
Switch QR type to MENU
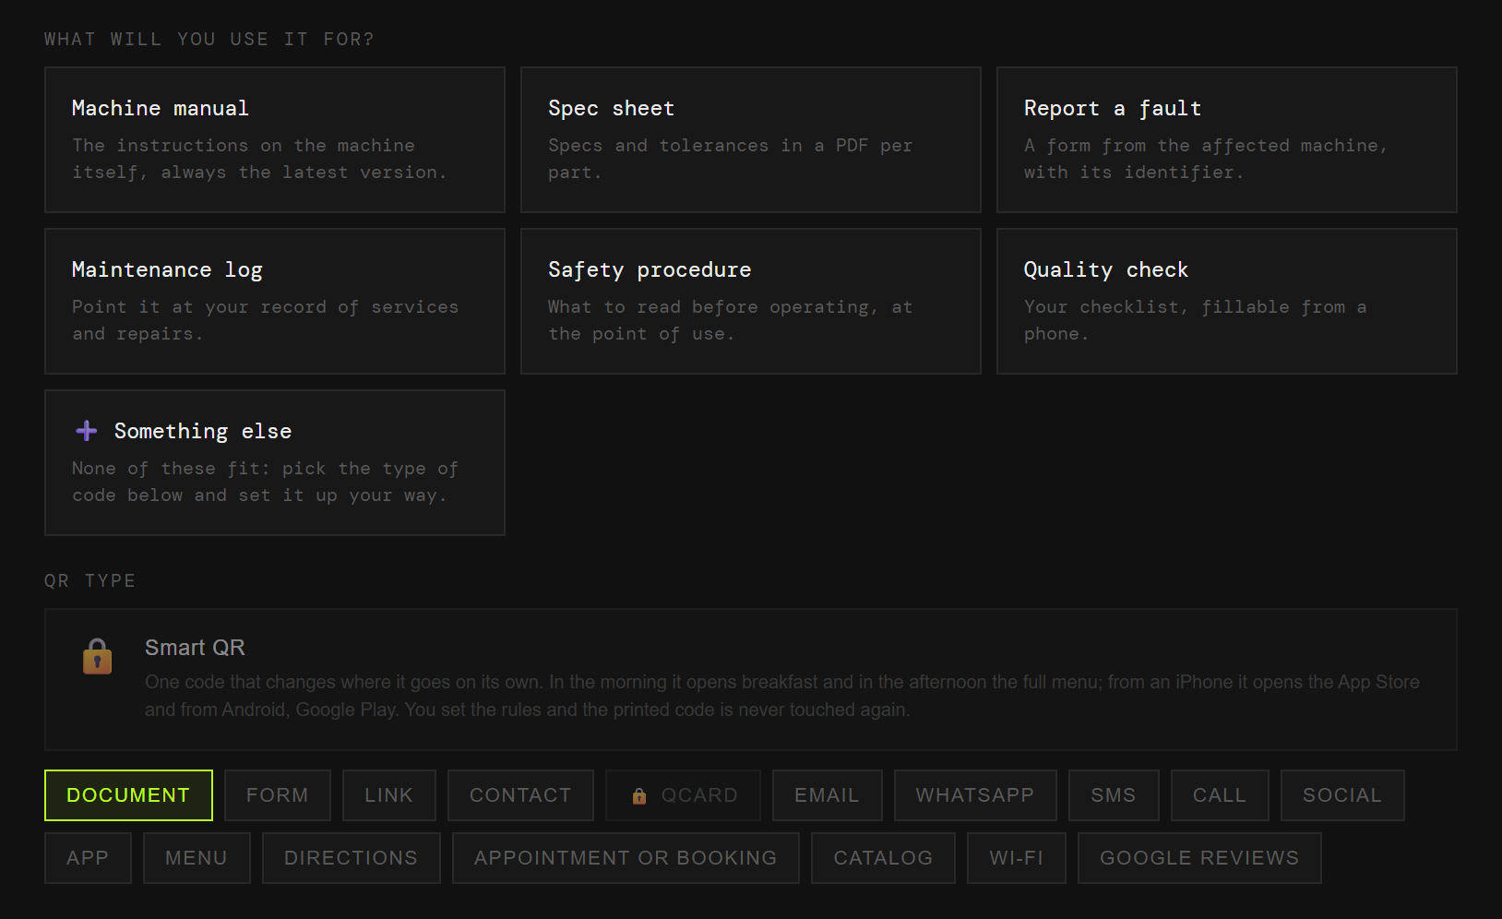point(197,858)
